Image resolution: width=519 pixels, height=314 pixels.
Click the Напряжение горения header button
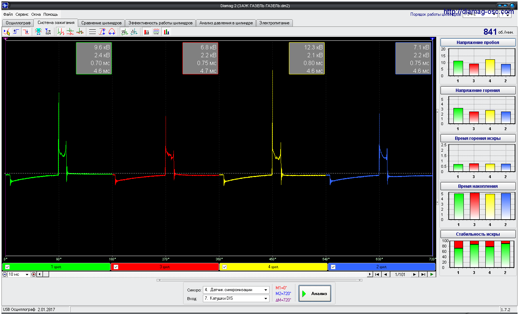[x=478, y=90]
